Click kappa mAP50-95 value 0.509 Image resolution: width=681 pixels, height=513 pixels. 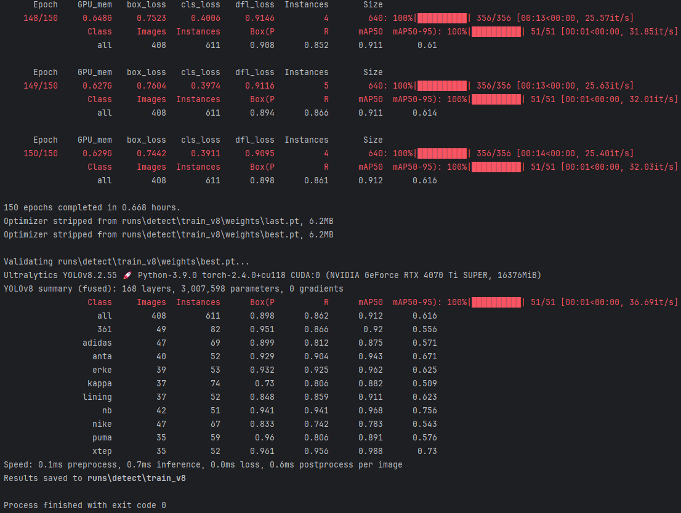tap(425, 384)
